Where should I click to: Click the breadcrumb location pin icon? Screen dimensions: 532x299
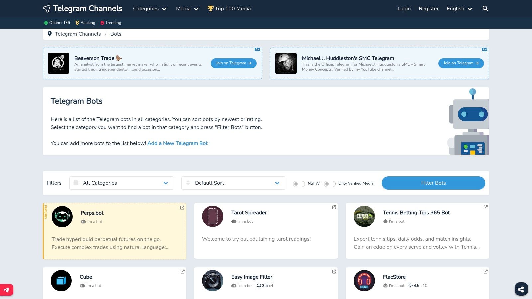(50, 34)
